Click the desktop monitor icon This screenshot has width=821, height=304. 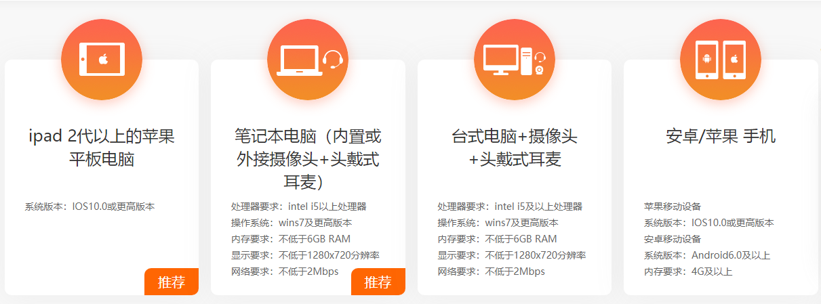pyautogui.click(x=500, y=59)
